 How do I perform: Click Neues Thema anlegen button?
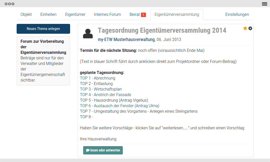pos(43,29)
